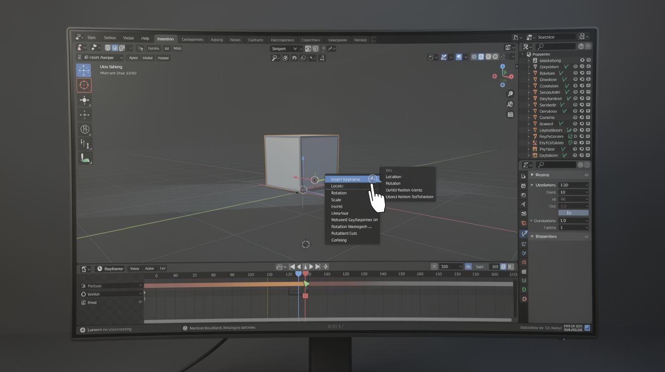Viewport: 665px width, 372px height.
Task: Switch to the Insertion workspace tab
Action: 166,39
